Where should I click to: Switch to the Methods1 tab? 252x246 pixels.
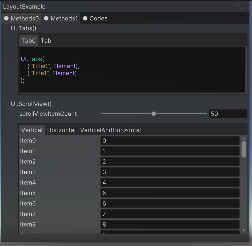61,18
